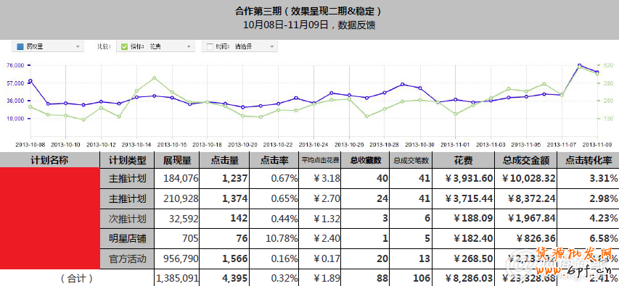The image size is (619, 286).
Task: Open the 展现量 metric dropdown
Action: [48, 46]
